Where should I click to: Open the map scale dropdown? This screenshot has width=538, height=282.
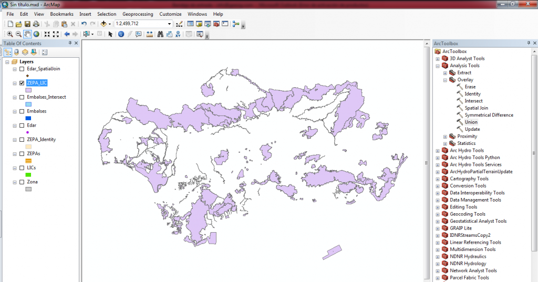click(169, 24)
